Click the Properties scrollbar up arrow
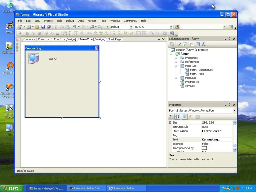This screenshot has height=192, width=256. point(234,122)
